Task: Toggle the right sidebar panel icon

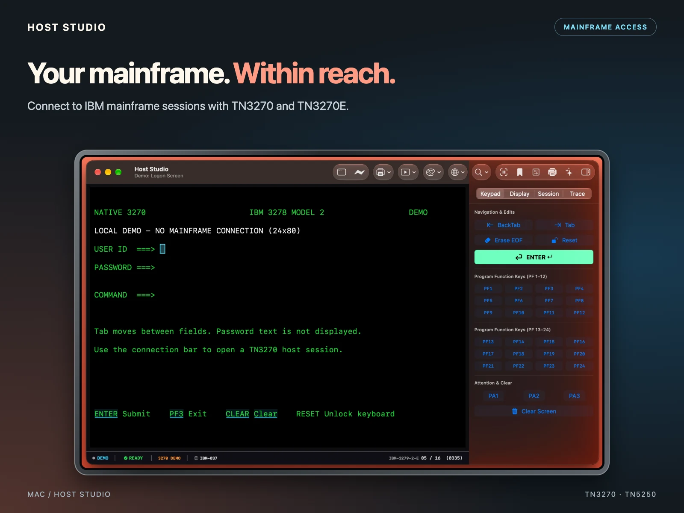Action: click(586, 172)
